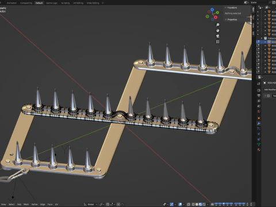Open the Scene name field
Viewport: 276px width, 207px height.
tap(259, 2)
